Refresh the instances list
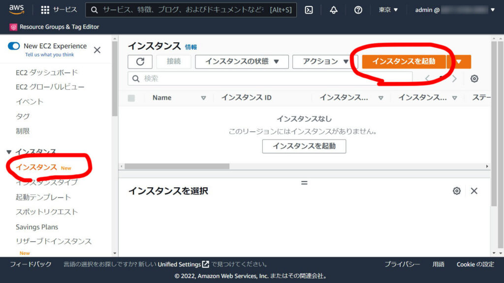Viewport: 504px width, 283px height. click(140, 61)
